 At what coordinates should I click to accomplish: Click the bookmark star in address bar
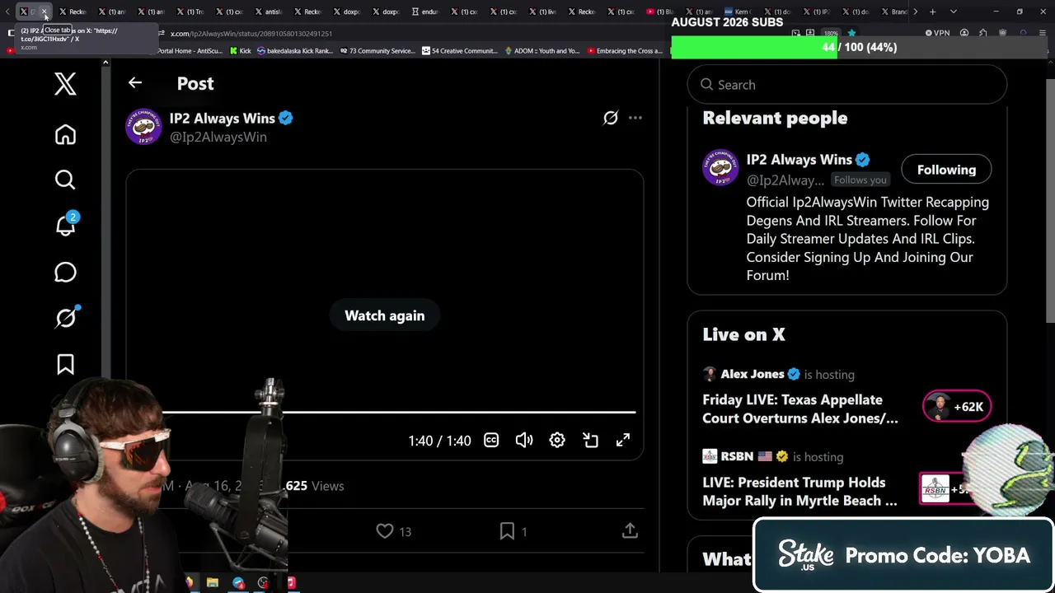point(851,33)
